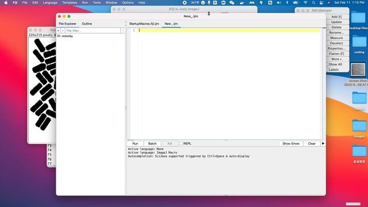Open the Window menu
Screen dimensions: 368x207
click(111, 3)
